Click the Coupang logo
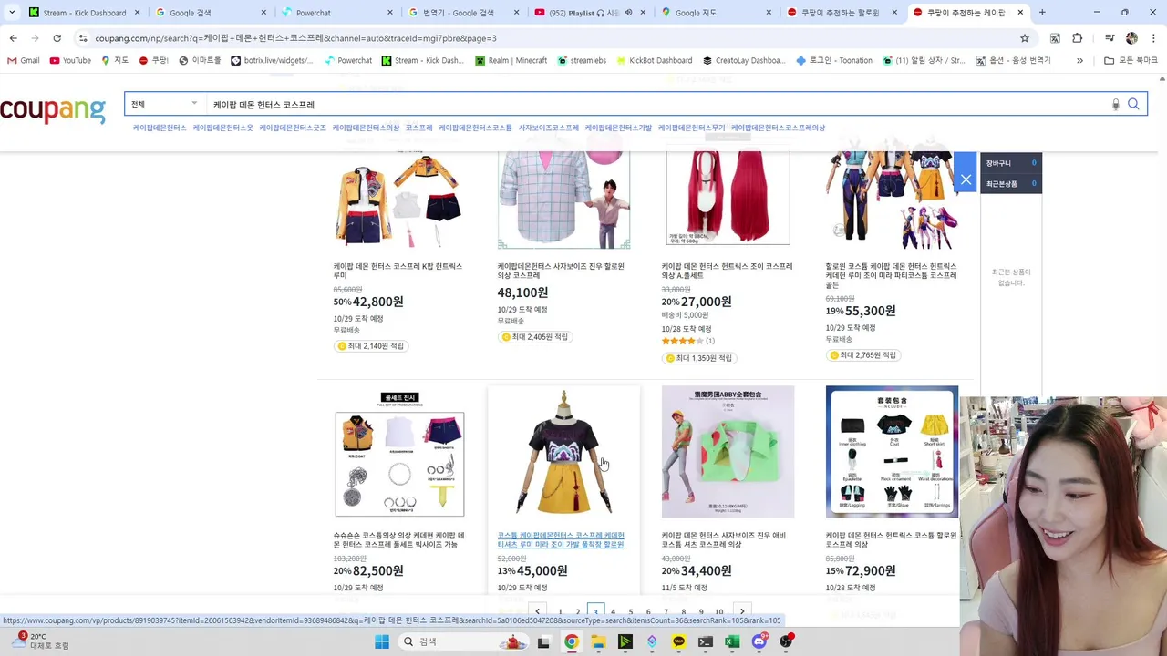Image resolution: width=1167 pixels, height=656 pixels. click(53, 109)
